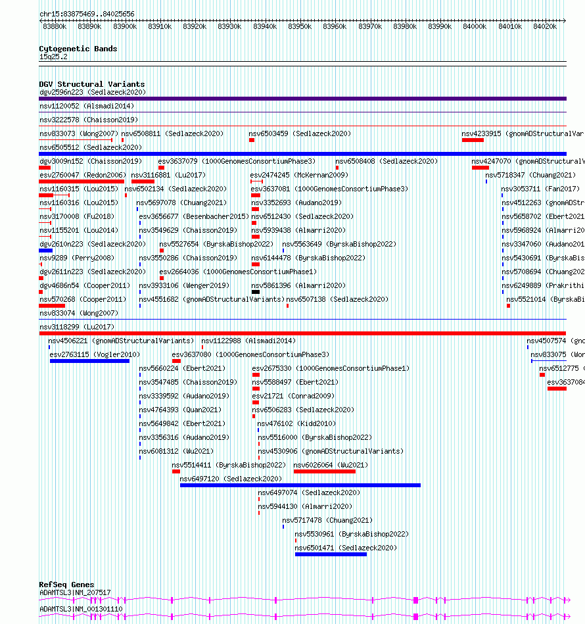Click the nsv1155201 (Lou2014) label
The width and height of the screenshot is (585, 624).
coord(79,230)
